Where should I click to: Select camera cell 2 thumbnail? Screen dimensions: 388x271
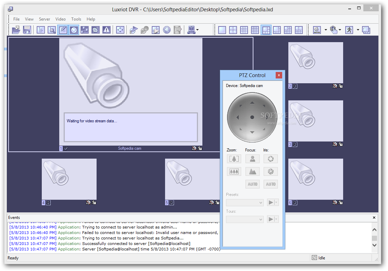pyautogui.click(x=315, y=63)
